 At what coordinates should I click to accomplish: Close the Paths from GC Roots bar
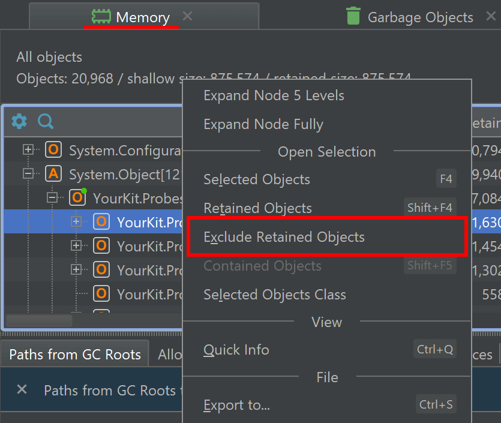coord(22,390)
